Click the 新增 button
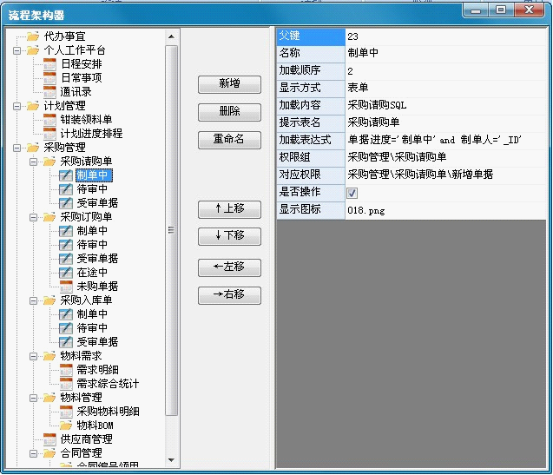 tap(229, 84)
